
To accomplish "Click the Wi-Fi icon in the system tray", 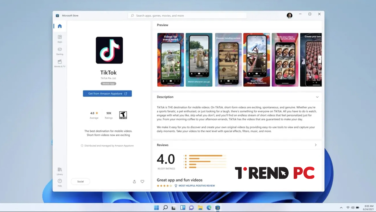I will (x=348, y=207).
